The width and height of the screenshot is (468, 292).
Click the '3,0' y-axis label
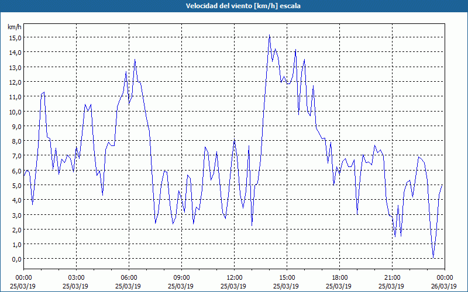pos(18,215)
